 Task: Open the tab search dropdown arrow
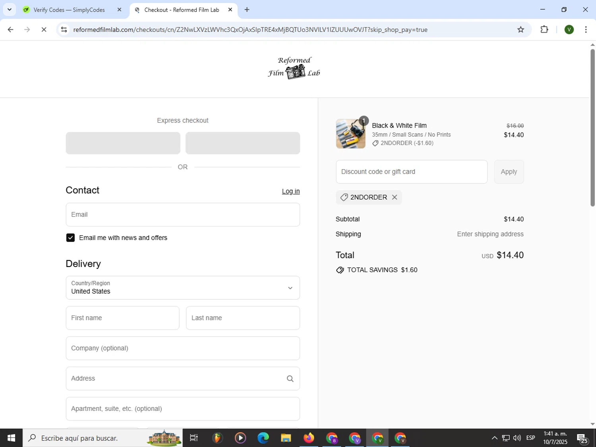coord(9,10)
